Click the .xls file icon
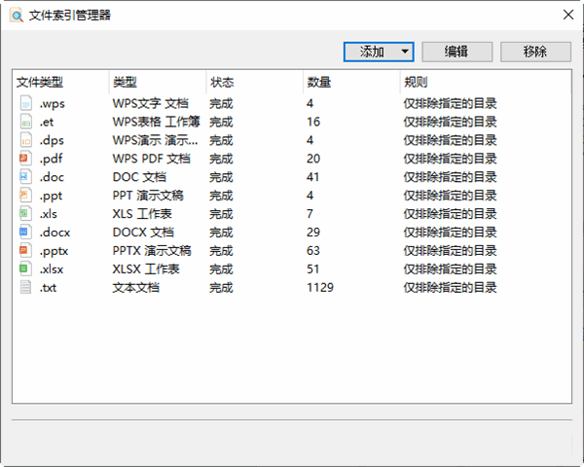Screen dimensions: 584x467 [25, 214]
